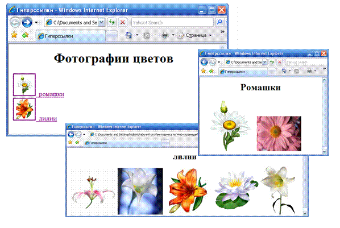Click the RSS Feeds icon in the toolbar
This screenshot has width=340, height=228.
[147, 35]
